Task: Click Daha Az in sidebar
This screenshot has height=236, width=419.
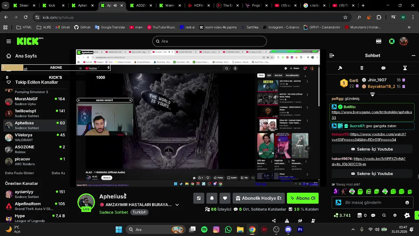Action: click(58, 173)
